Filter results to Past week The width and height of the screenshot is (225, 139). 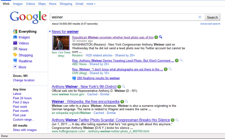coord(20,107)
